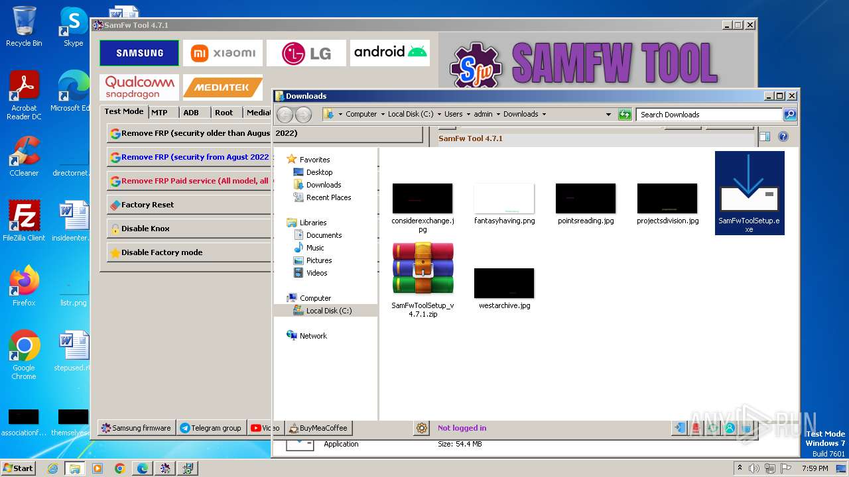Click the Disable Knox button
Viewport: 849px width, 477px height.
point(190,229)
